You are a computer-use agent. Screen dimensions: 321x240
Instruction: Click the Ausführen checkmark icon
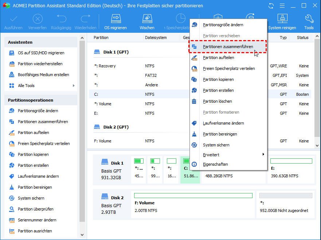tap(13, 19)
